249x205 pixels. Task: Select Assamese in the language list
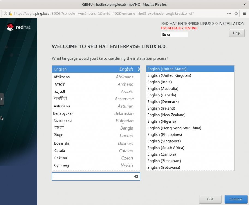tap(96, 99)
